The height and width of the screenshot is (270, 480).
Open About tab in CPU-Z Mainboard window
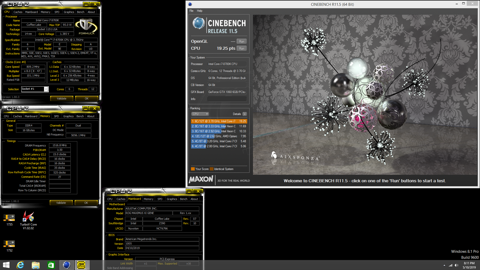click(x=194, y=199)
